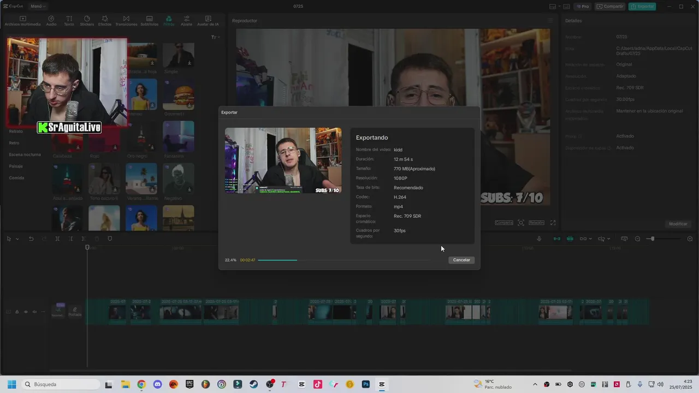Open the weather widget showing 16°C
This screenshot has height=393, width=699.
click(493, 384)
